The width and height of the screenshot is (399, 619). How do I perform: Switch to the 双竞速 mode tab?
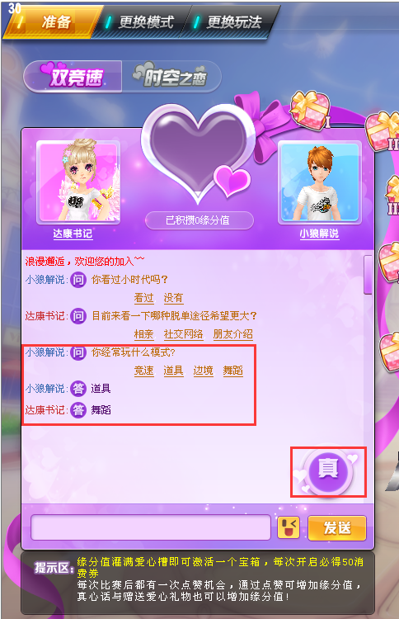click(x=73, y=77)
